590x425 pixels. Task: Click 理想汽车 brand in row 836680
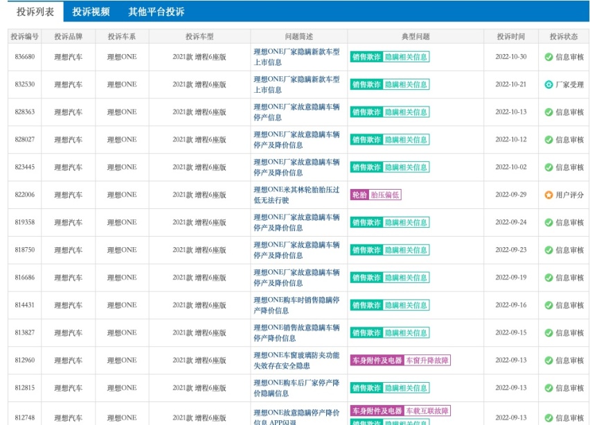point(68,57)
